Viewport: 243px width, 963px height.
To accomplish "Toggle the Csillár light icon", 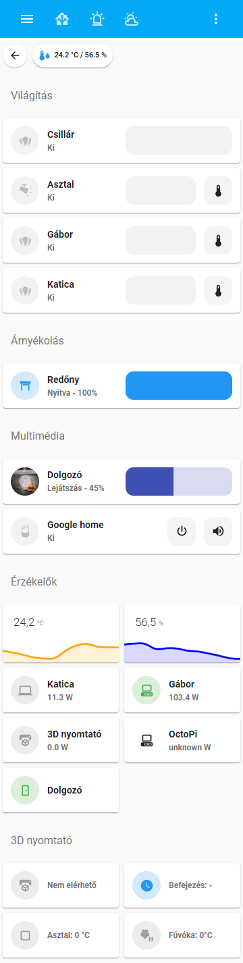I will coord(25,140).
